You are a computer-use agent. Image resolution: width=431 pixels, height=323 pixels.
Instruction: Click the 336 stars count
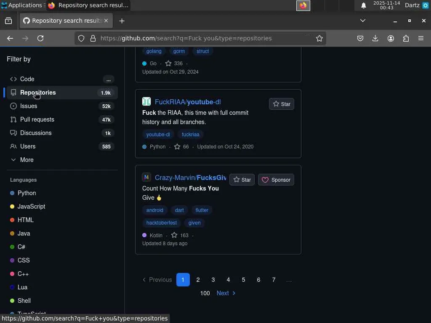click(174, 64)
